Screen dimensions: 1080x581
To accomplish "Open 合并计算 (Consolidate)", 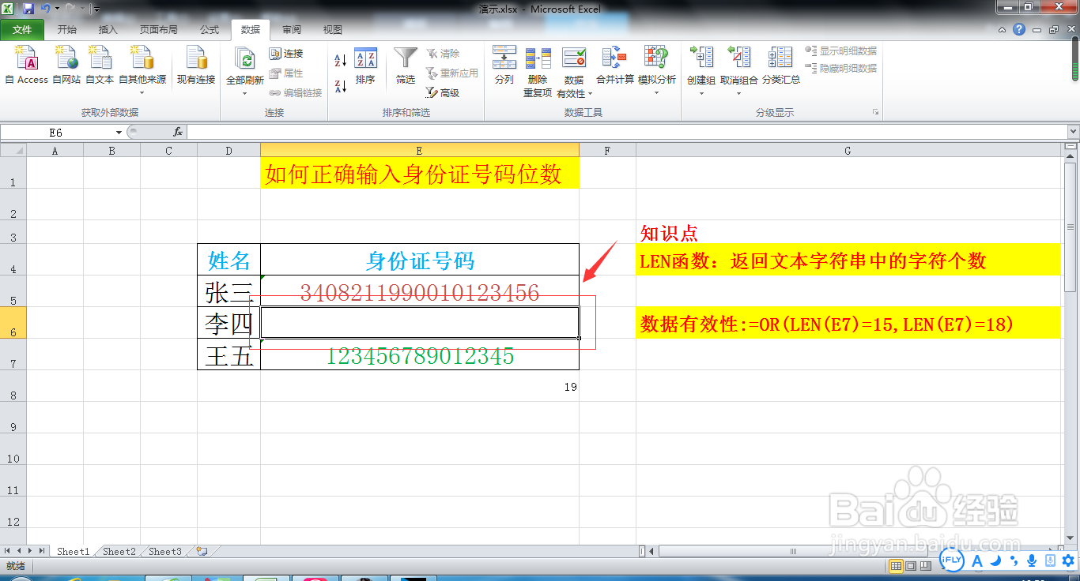I will coord(614,67).
